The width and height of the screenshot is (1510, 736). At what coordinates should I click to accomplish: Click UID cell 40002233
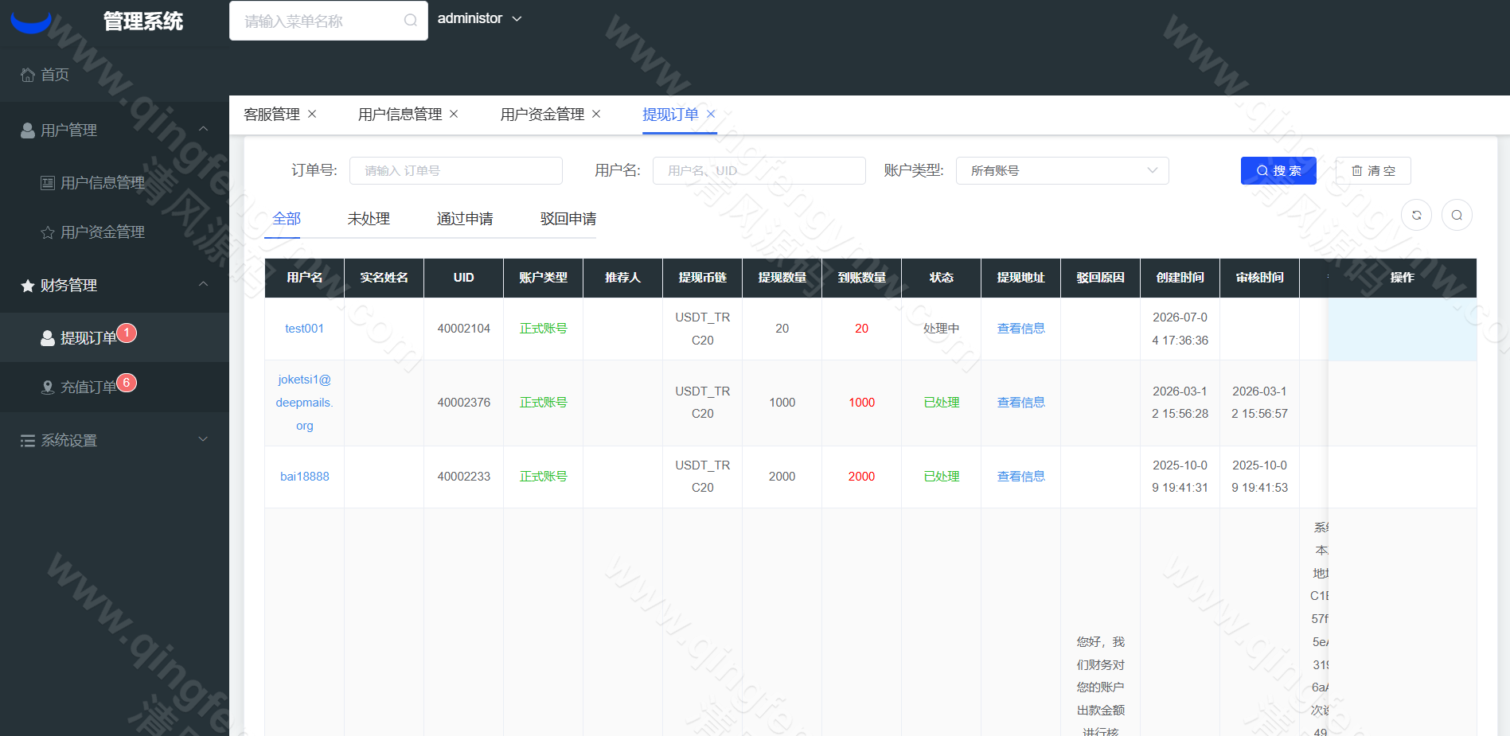(x=464, y=477)
